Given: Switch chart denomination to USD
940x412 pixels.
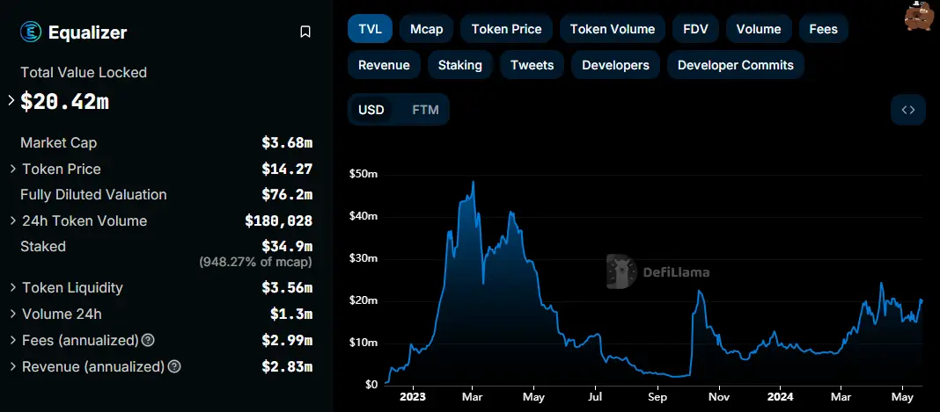Looking at the screenshot, I should coord(371,110).
